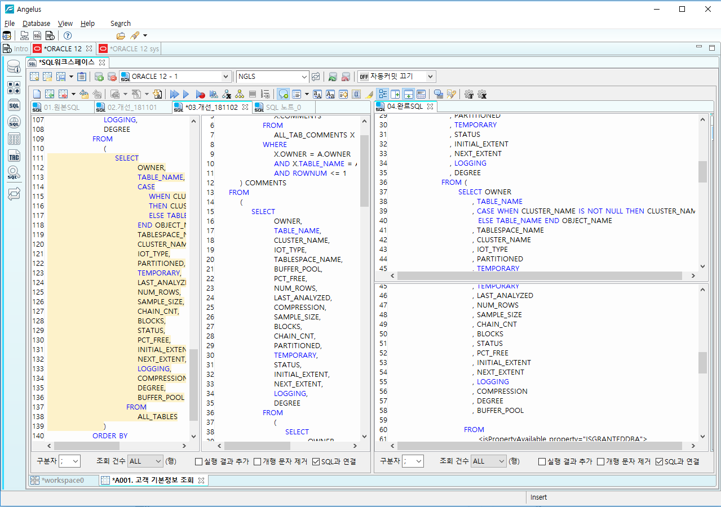Click the grid table icon in left sidebar
The image size is (721, 507).
(x=14, y=139)
